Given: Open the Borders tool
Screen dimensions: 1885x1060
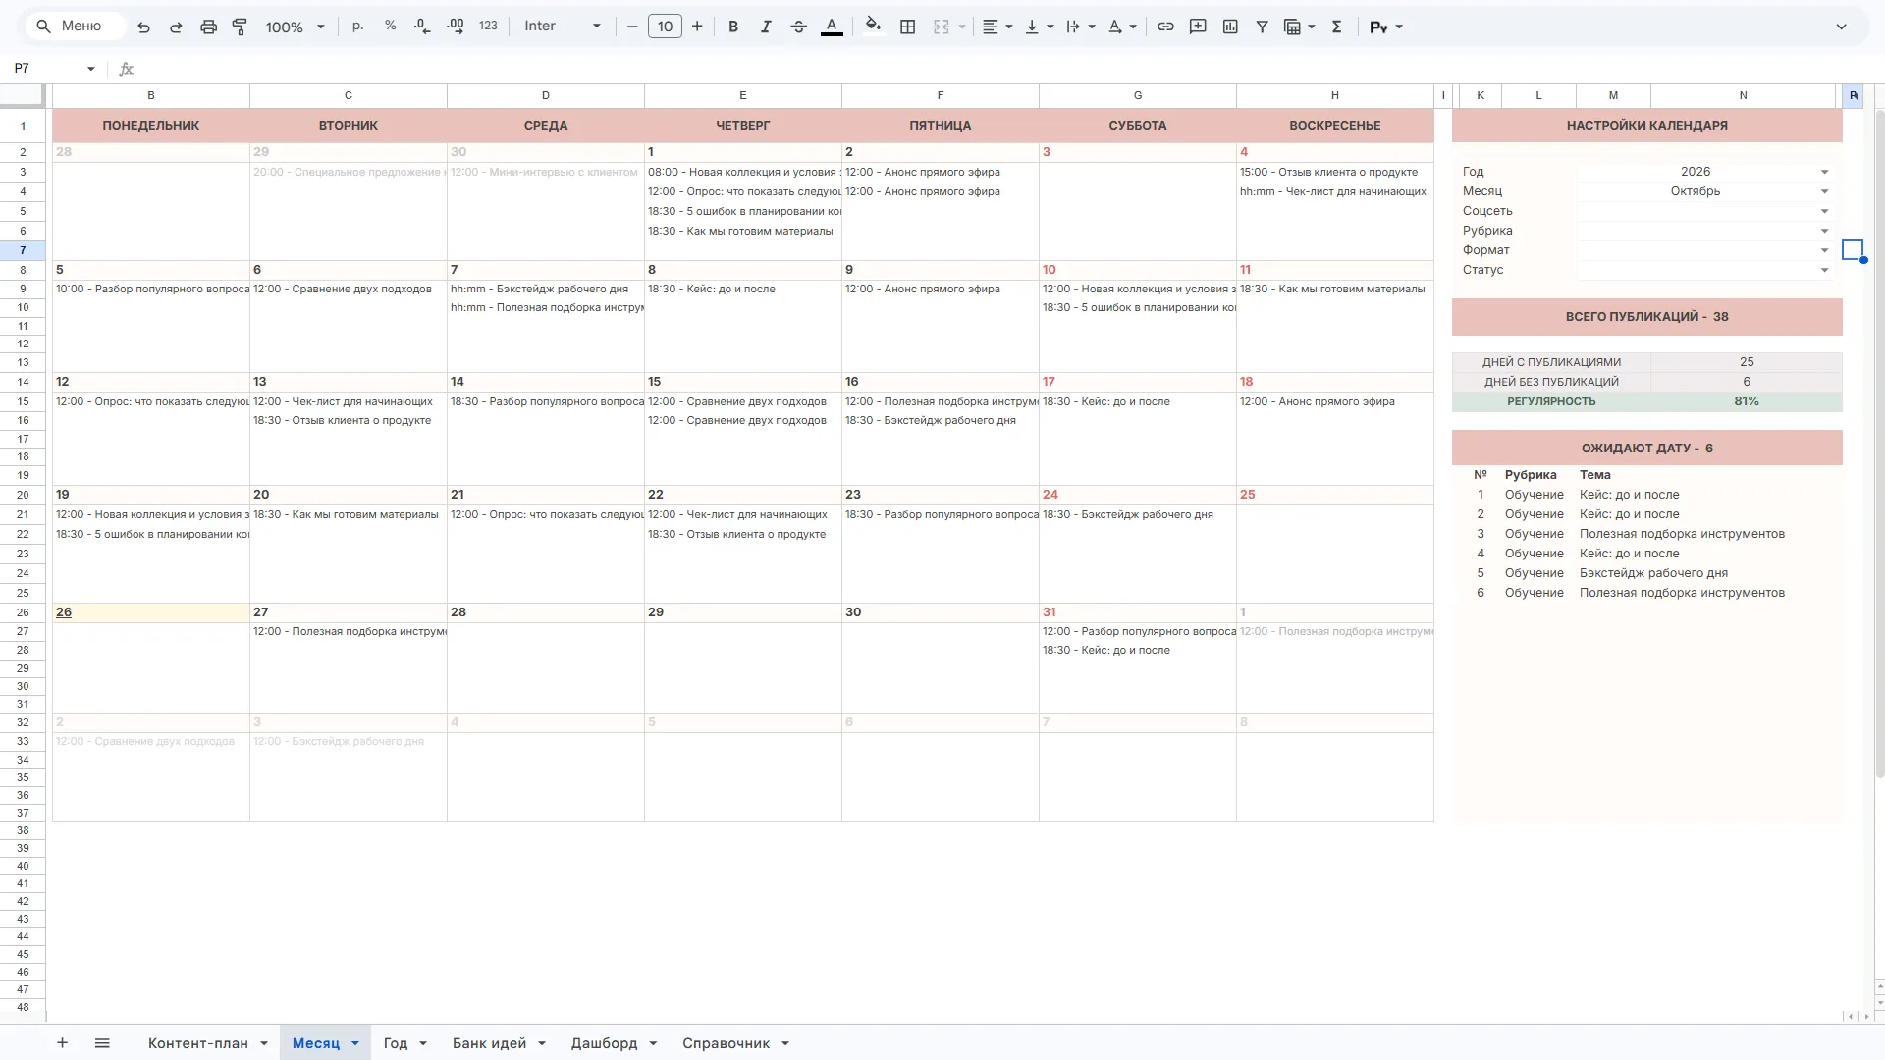Looking at the screenshot, I should (908, 26).
